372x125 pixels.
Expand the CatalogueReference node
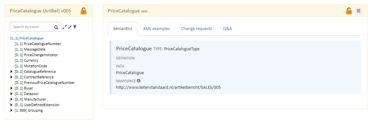point(11,72)
